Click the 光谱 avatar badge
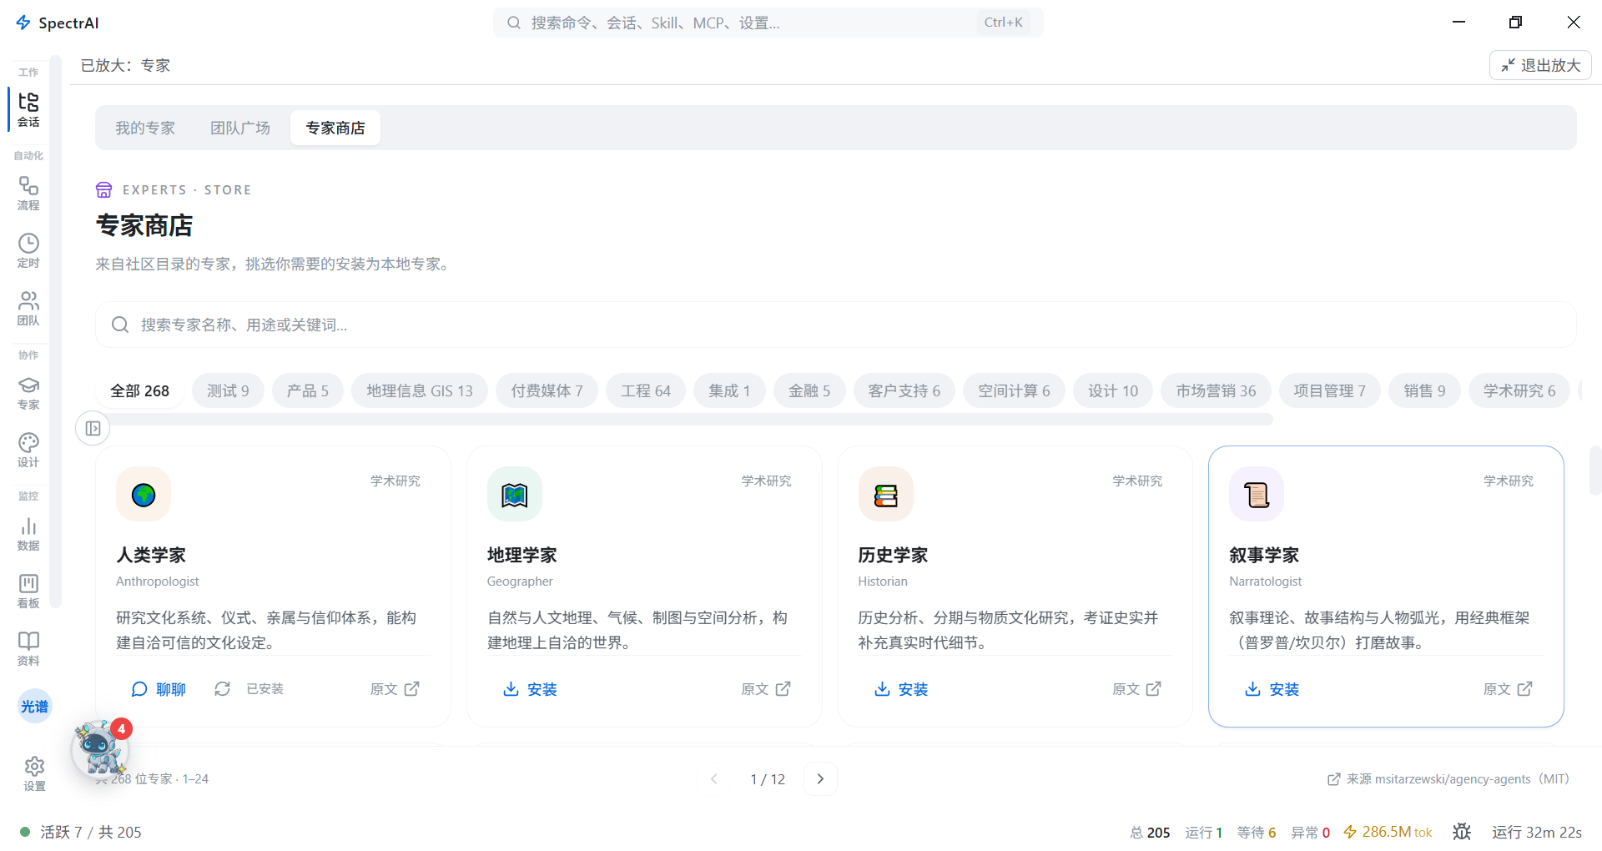 coord(34,707)
